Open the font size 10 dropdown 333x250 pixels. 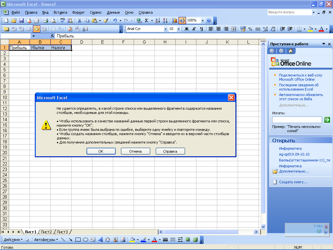(179, 29)
